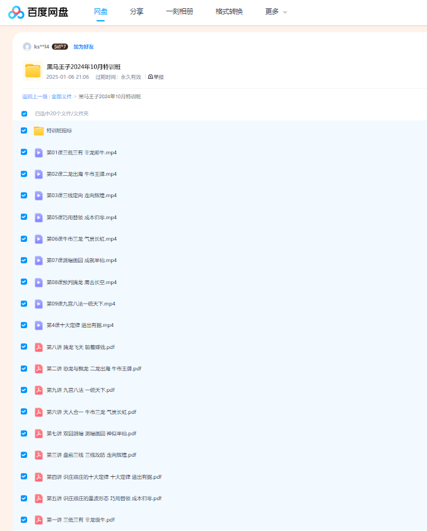Click the share date 2025-01-06 21:06

pos(67,77)
